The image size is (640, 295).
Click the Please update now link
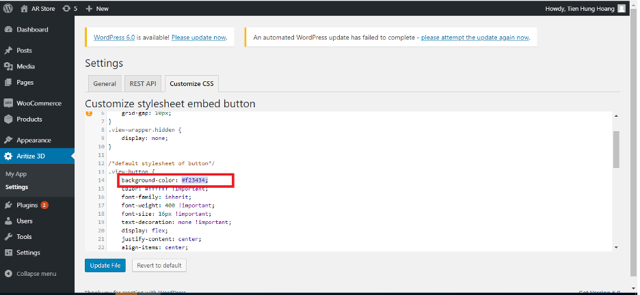pos(199,38)
